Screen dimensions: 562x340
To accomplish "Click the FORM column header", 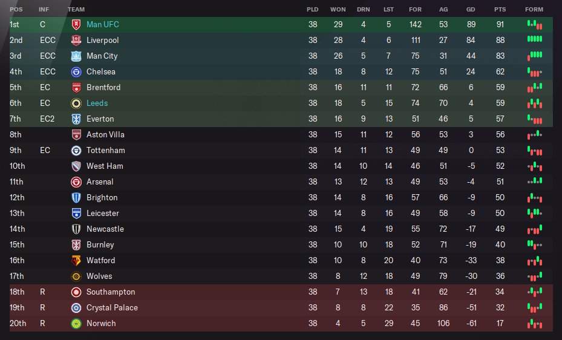I will click(534, 10).
